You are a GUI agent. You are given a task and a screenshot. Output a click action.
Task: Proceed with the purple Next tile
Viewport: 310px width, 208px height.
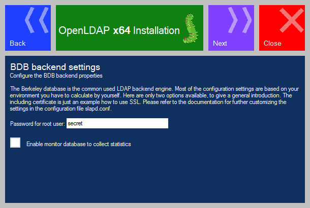[x=231, y=28]
